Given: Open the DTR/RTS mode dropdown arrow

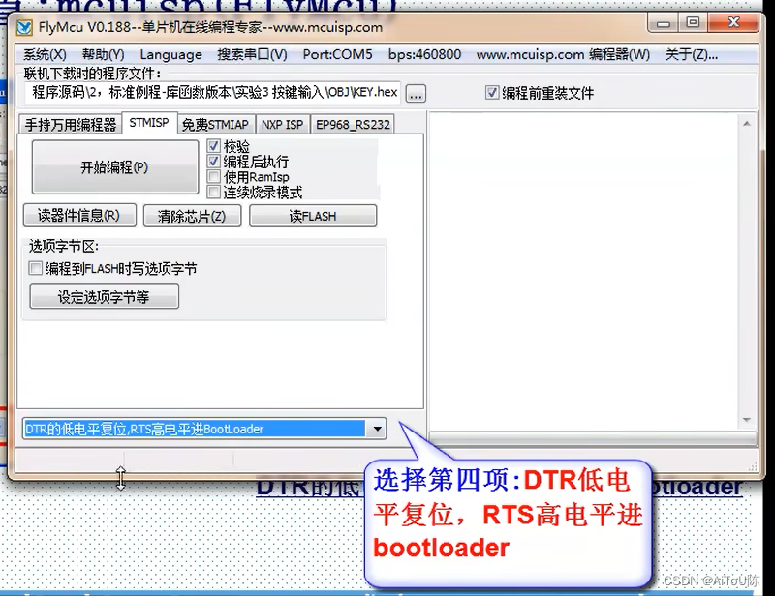Looking at the screenshot, I should click(377, 429).
